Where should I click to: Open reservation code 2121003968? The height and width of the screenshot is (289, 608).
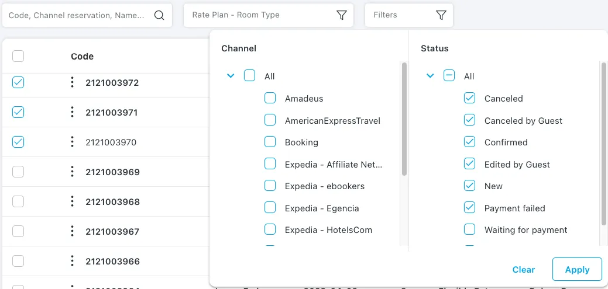coord(112,202)
